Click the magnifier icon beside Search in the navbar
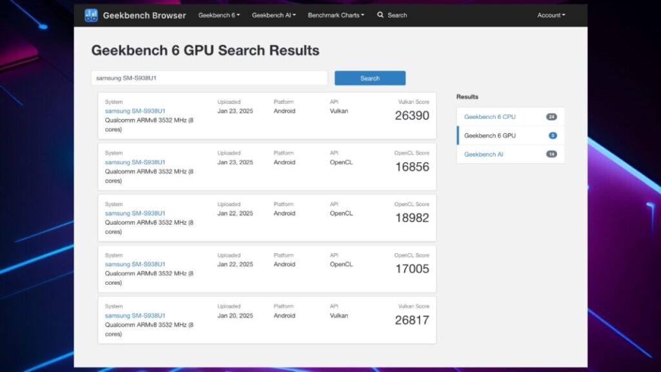The image size is (661, 372). 380,15
